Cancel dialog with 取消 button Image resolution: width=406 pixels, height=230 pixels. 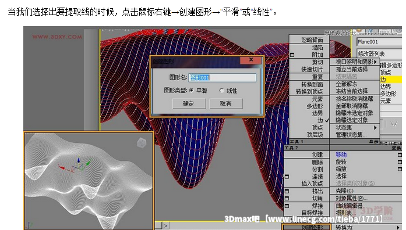click(225, 103)
